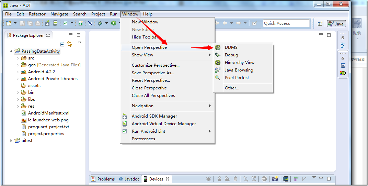368x186 pixels.
Task: Click the Debug selected process icon in the Devices panel
Action: point(208,179)
